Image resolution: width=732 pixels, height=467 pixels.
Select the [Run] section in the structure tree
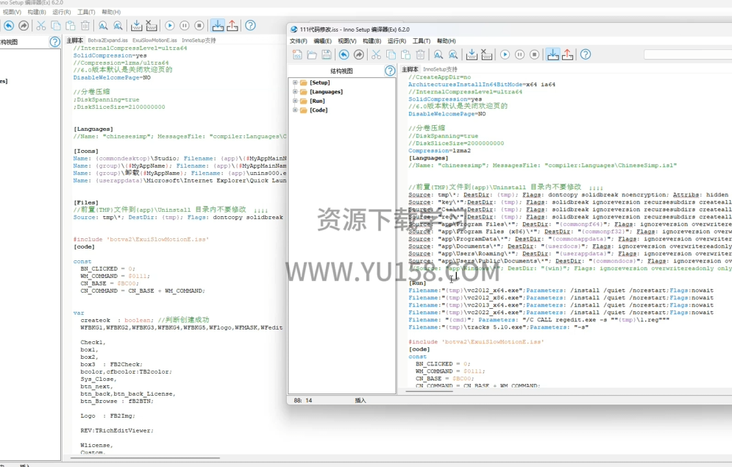317,101
